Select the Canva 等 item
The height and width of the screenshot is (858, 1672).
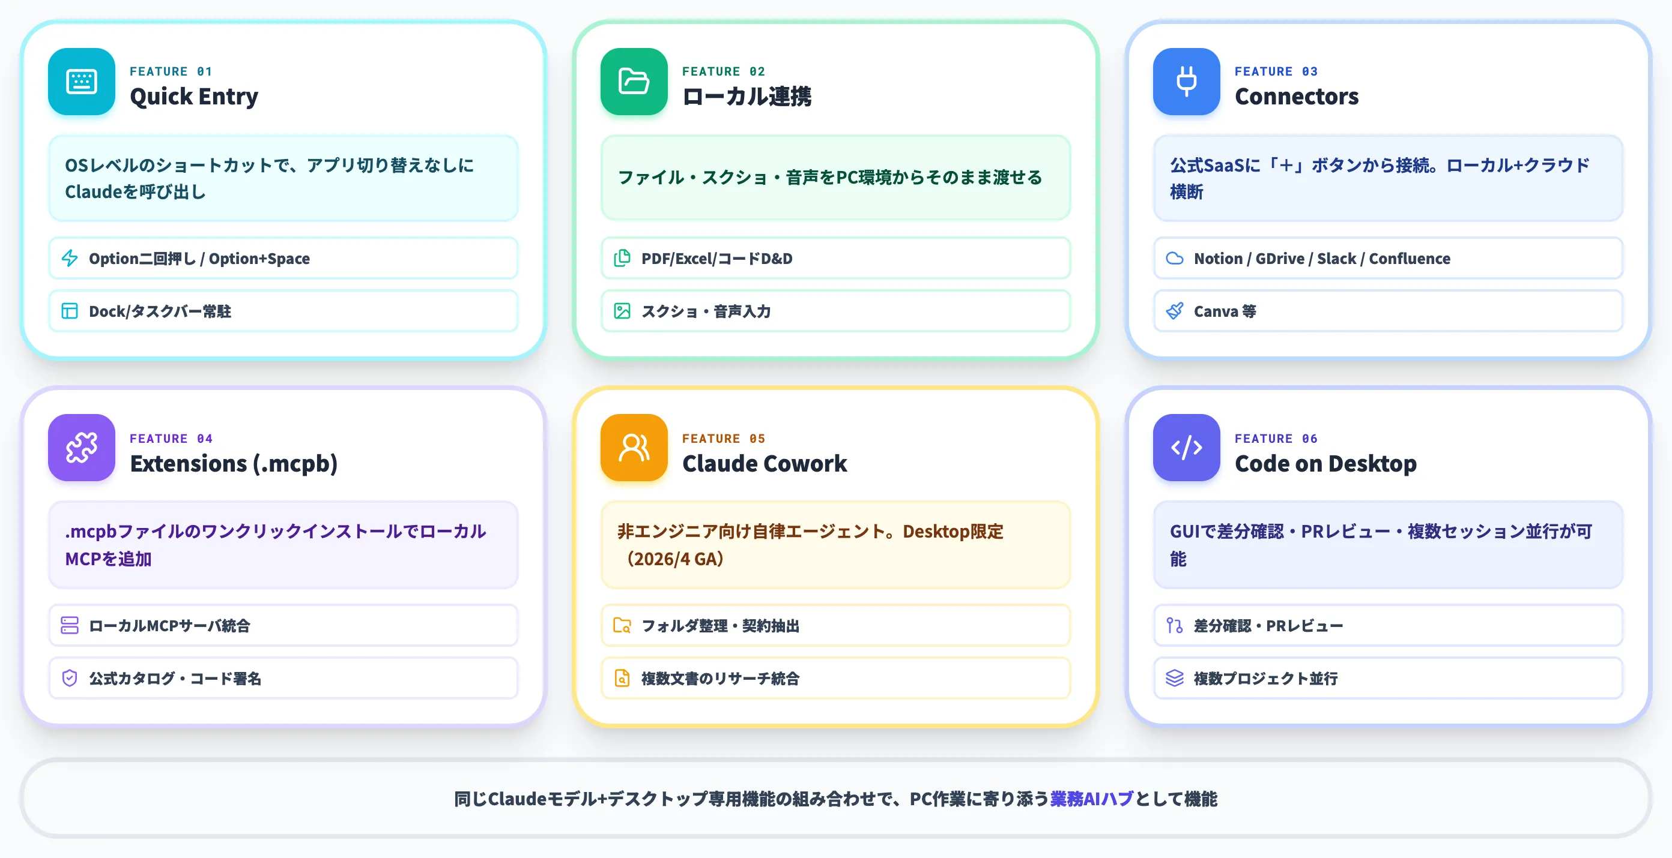[1388, 311]
